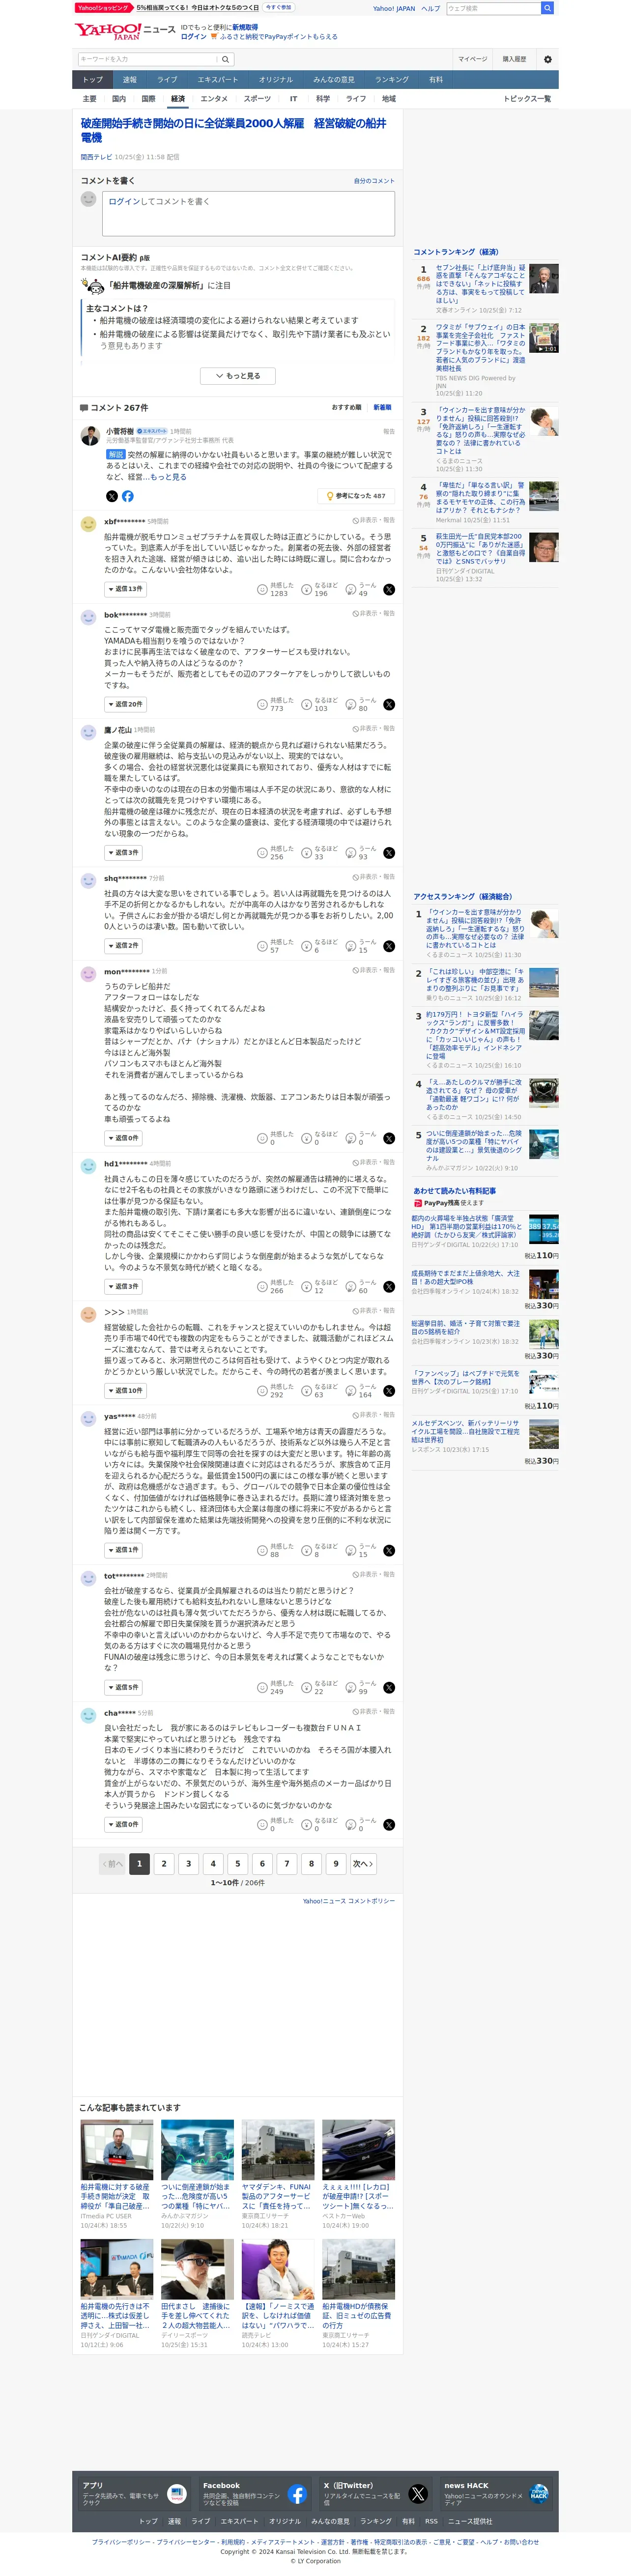Open the X (旧Twitter) footer icon

(418, 2494)
